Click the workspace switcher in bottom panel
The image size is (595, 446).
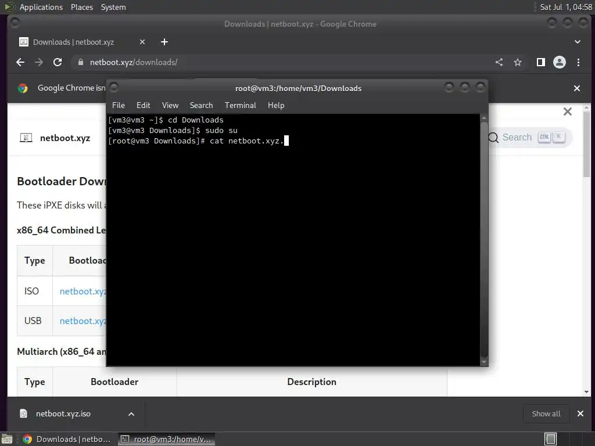tap(550, 439)
